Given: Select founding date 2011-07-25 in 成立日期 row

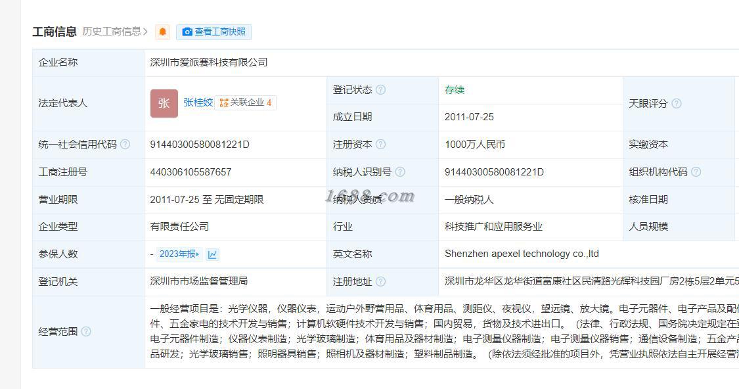Looking at the screenshot, I should (x=469, y=117).
